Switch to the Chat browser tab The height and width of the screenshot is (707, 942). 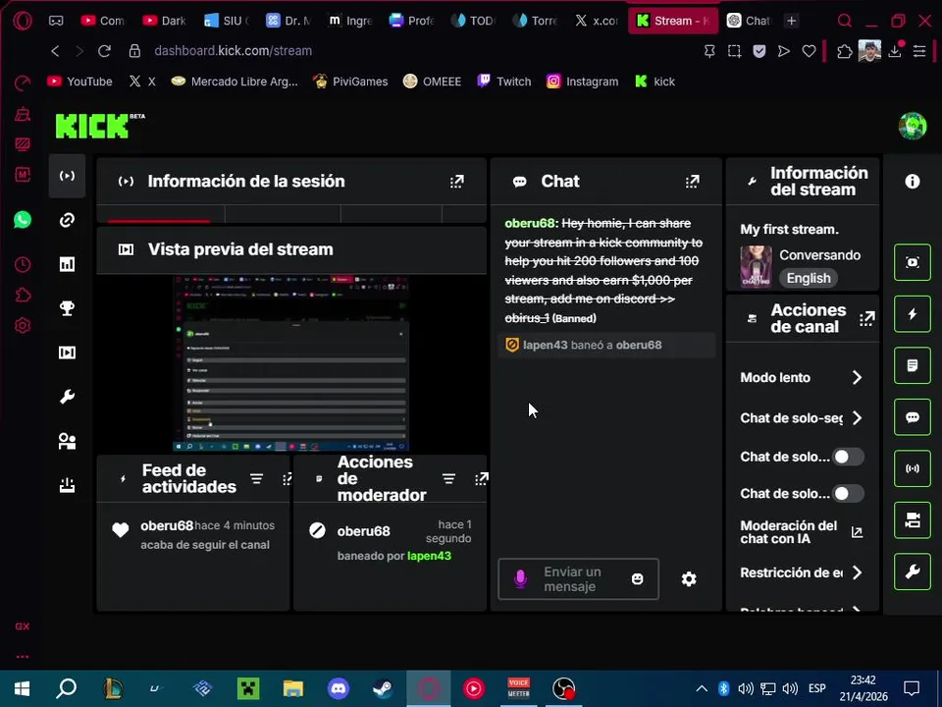749,21
